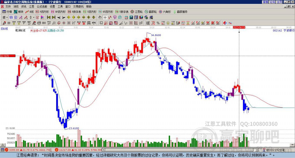Open the 设置 menu
Viewport: 295px width, 158px height.
52,7
